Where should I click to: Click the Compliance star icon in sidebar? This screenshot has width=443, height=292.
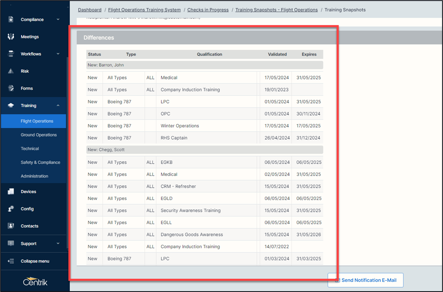pyautogui.click(x=11, y=19)
